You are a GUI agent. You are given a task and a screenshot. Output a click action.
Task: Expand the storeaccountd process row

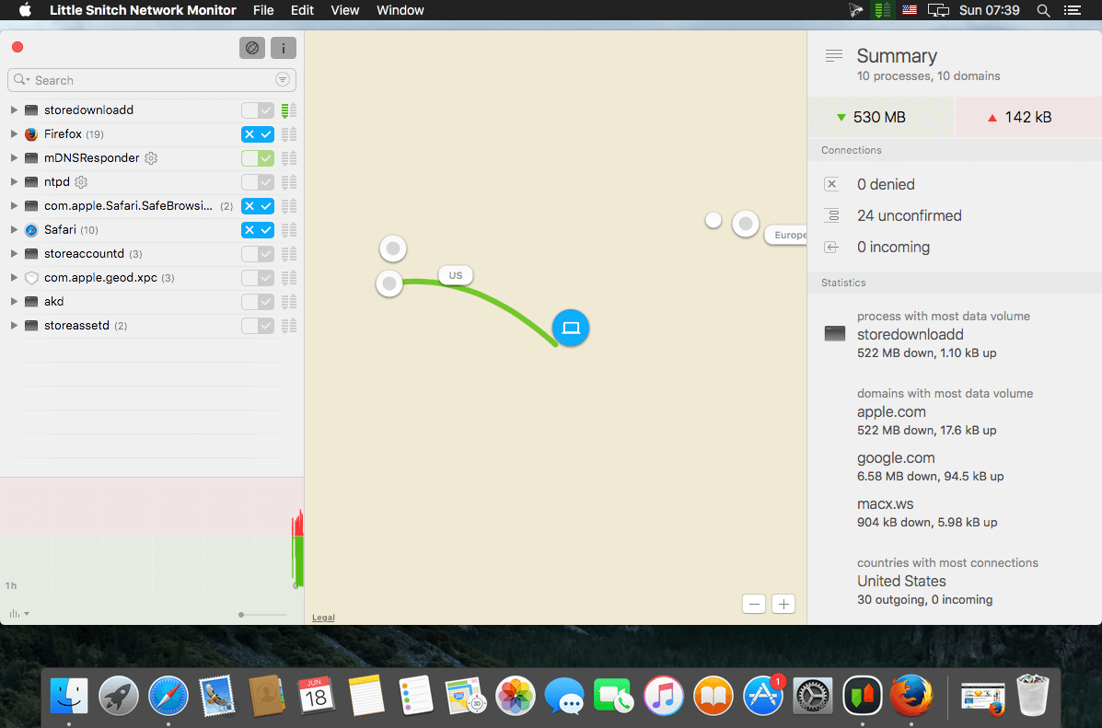coord(14,254)
